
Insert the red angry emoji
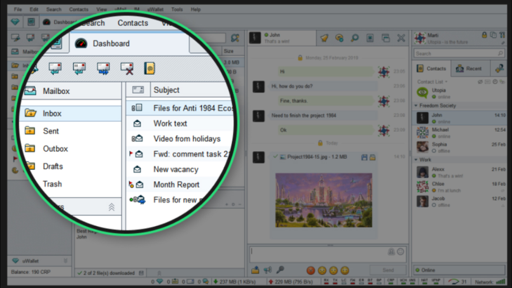click(x=311, y=270)
